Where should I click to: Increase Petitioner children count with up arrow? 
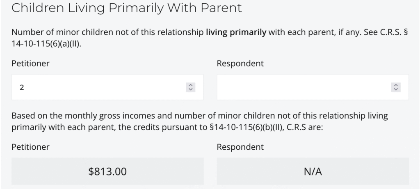(x=190, y=85)
